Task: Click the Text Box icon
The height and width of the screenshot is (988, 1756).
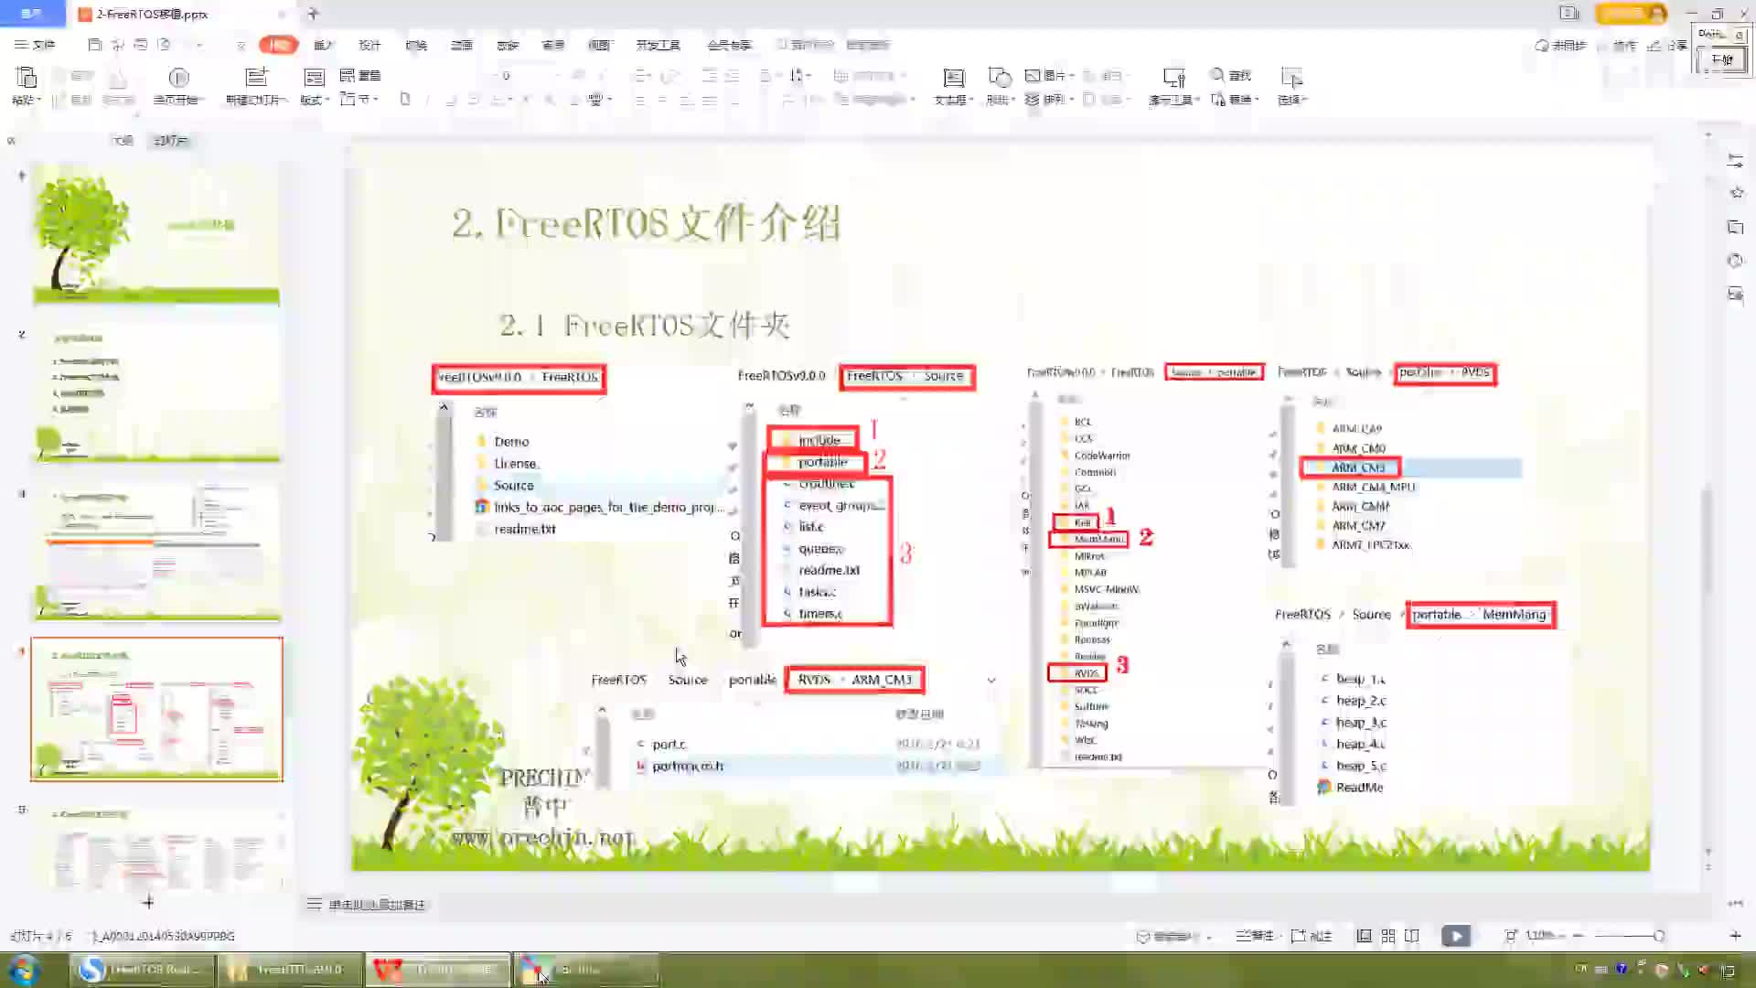Action: pyautogui.click(x=953, y=78)
